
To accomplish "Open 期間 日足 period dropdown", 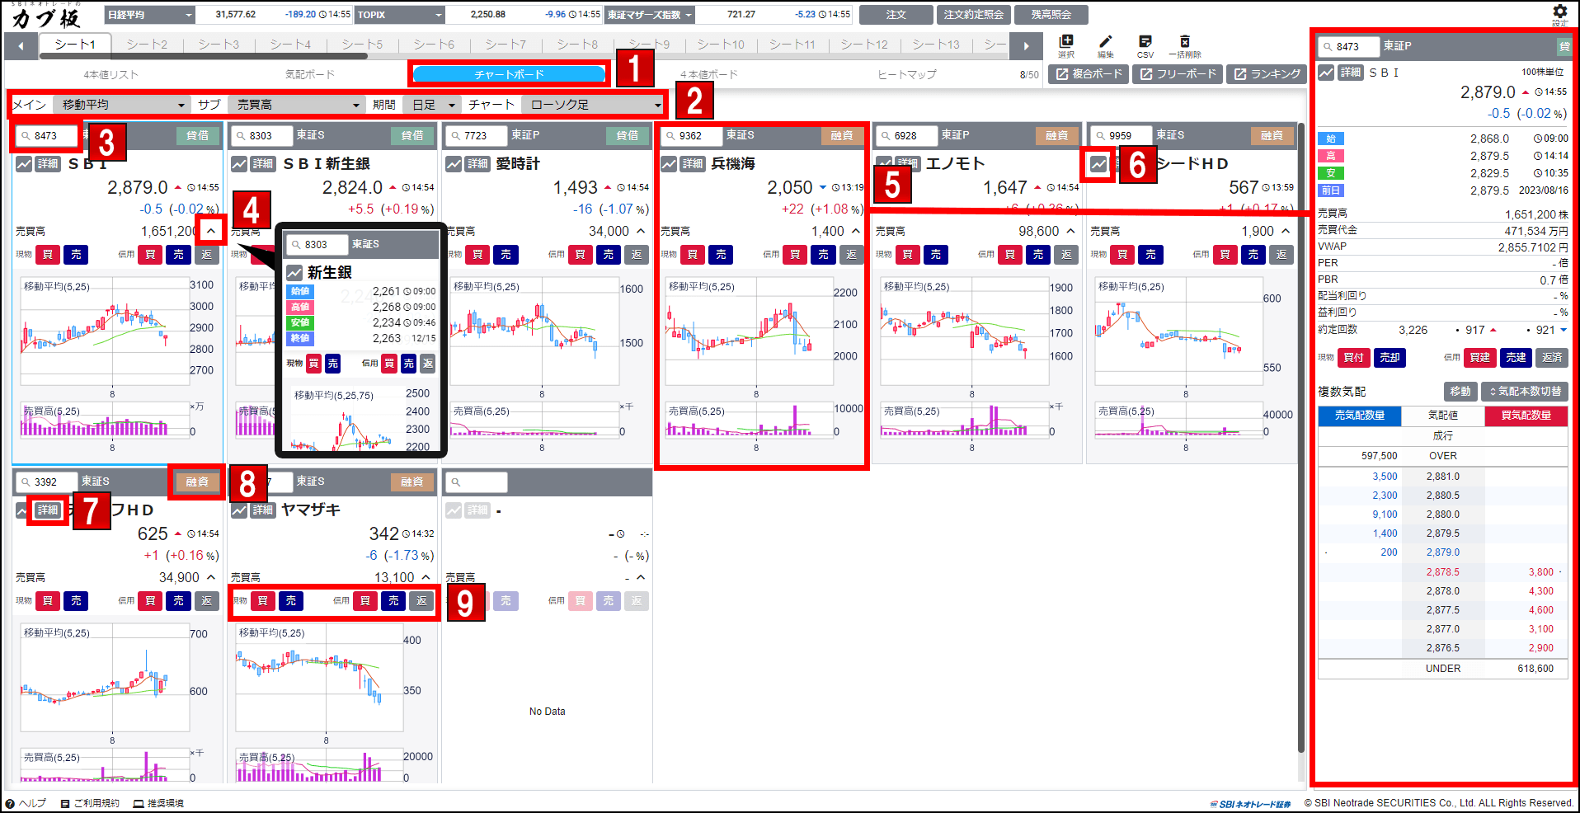I will tap(433, 105).
